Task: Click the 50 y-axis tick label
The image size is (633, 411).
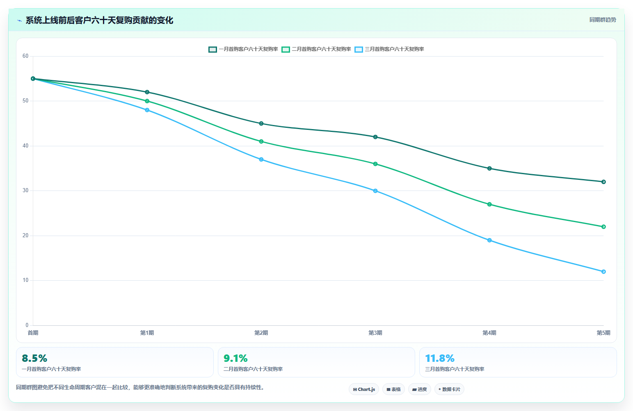Action: tap(25, 101)
